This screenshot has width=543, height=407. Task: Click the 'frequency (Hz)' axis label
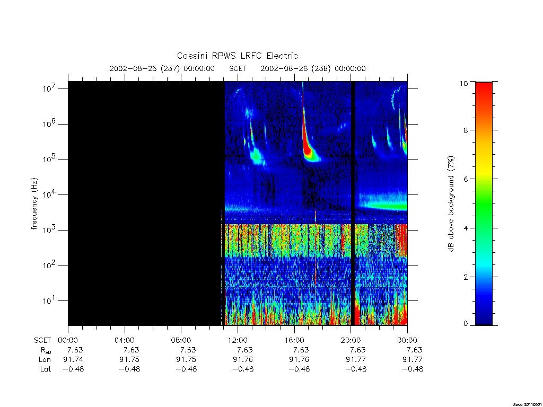tap(34, 203)
